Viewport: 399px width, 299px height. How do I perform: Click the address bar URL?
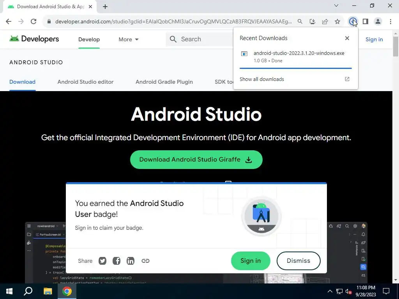coord(173,22)
